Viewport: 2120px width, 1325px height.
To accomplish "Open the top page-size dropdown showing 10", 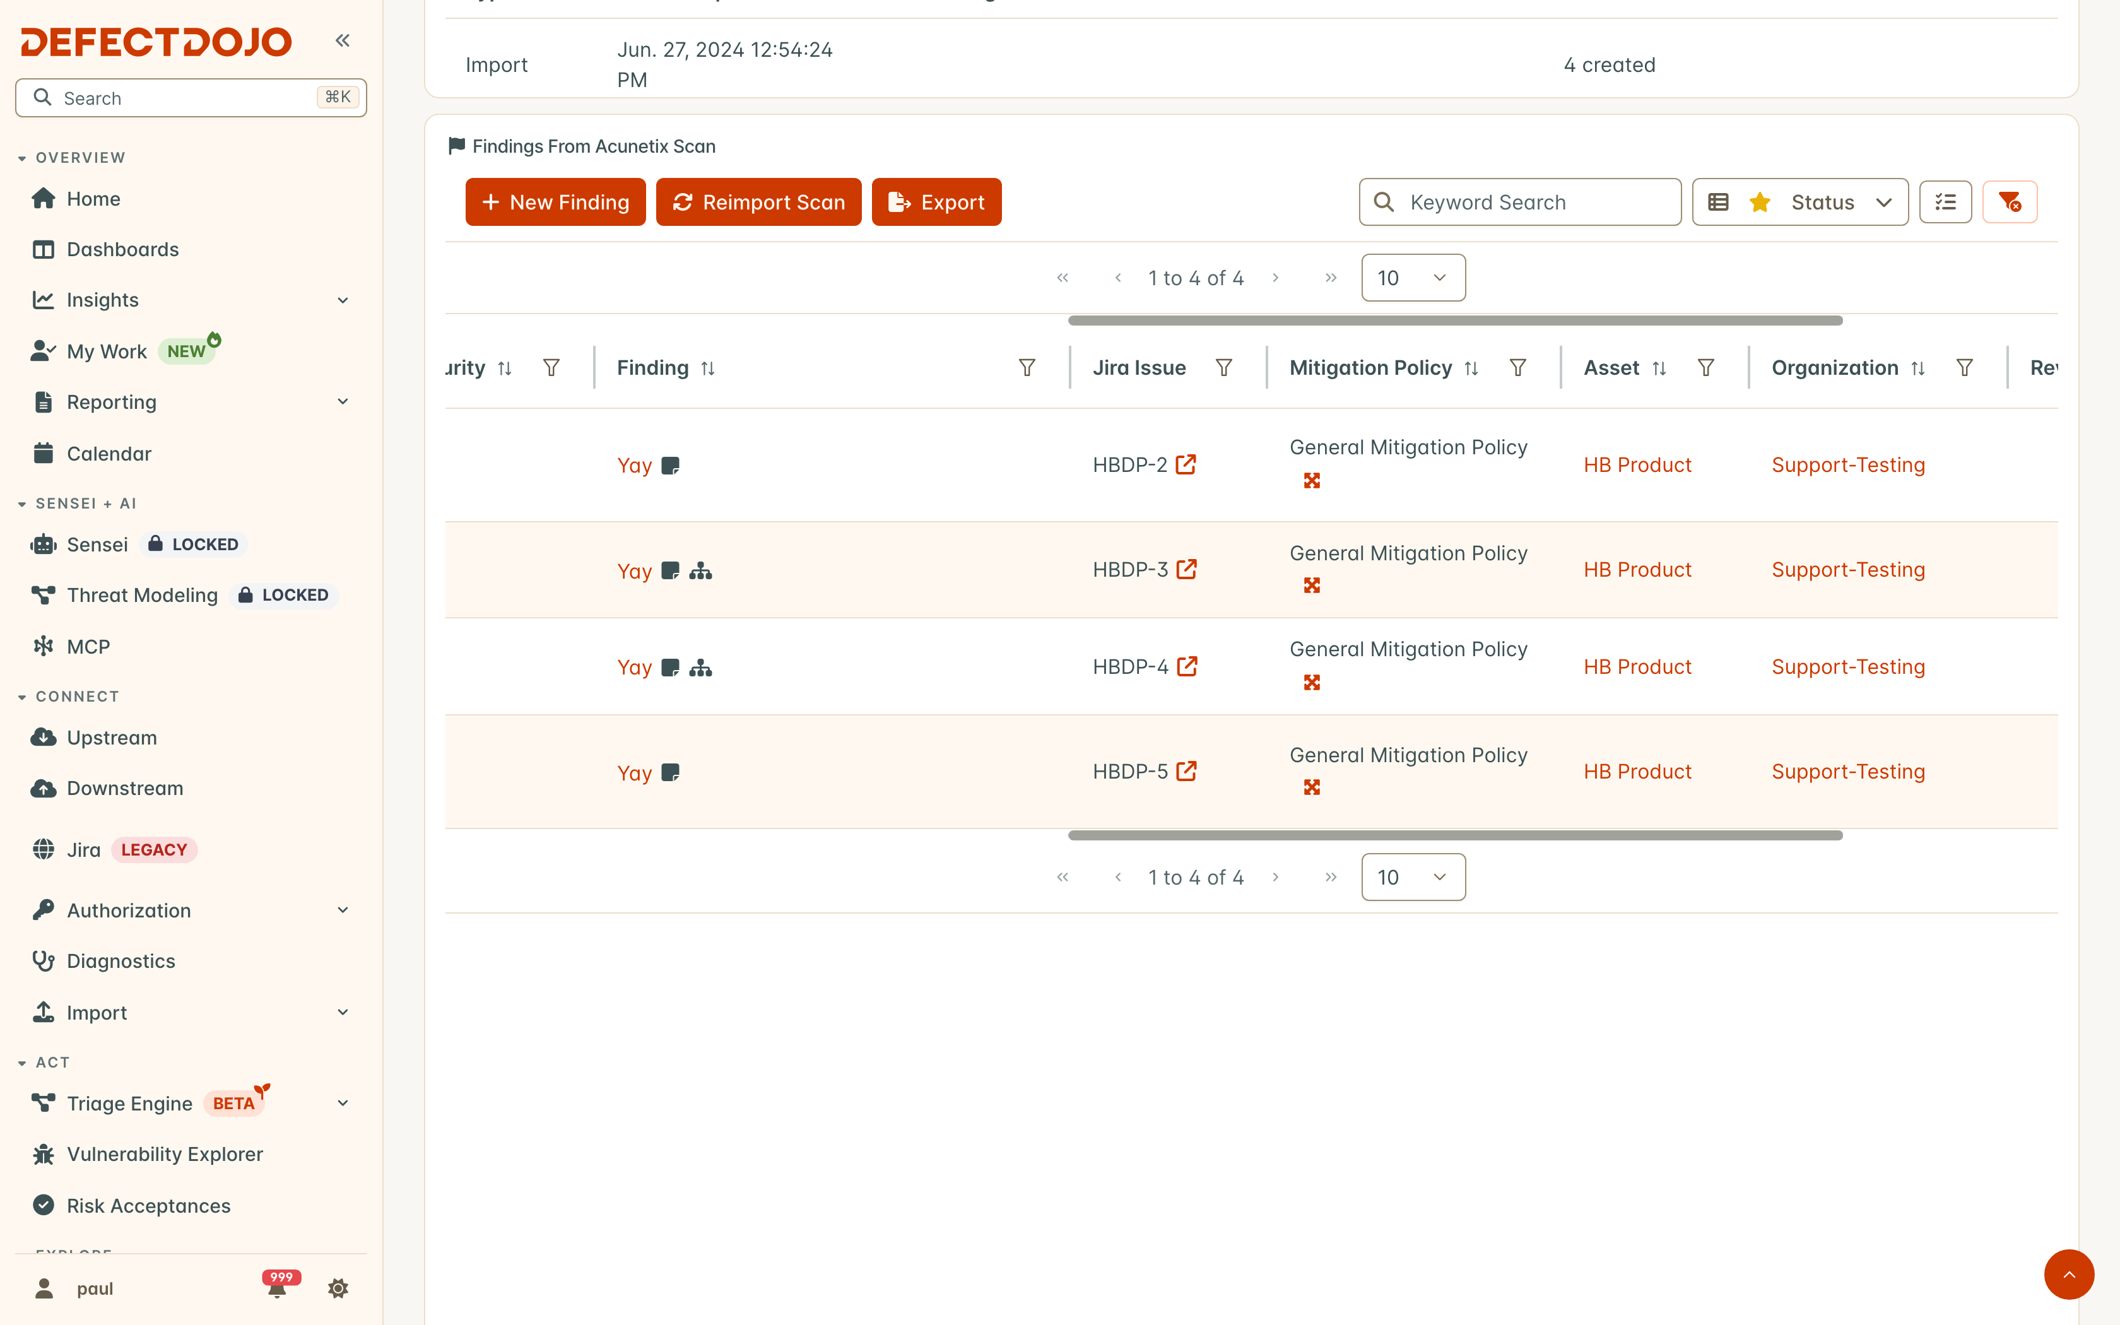I will click(x=1413, y=278).
